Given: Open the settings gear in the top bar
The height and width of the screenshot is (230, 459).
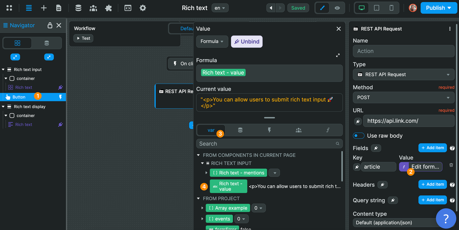Looking at the screenshot, I should tap(143, 8).
